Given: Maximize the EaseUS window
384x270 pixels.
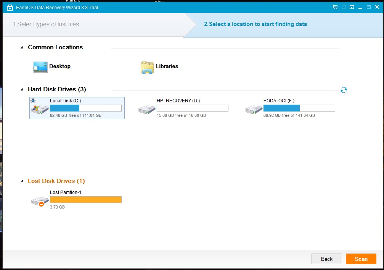Looking at the screenshot, I should point(369,7).
